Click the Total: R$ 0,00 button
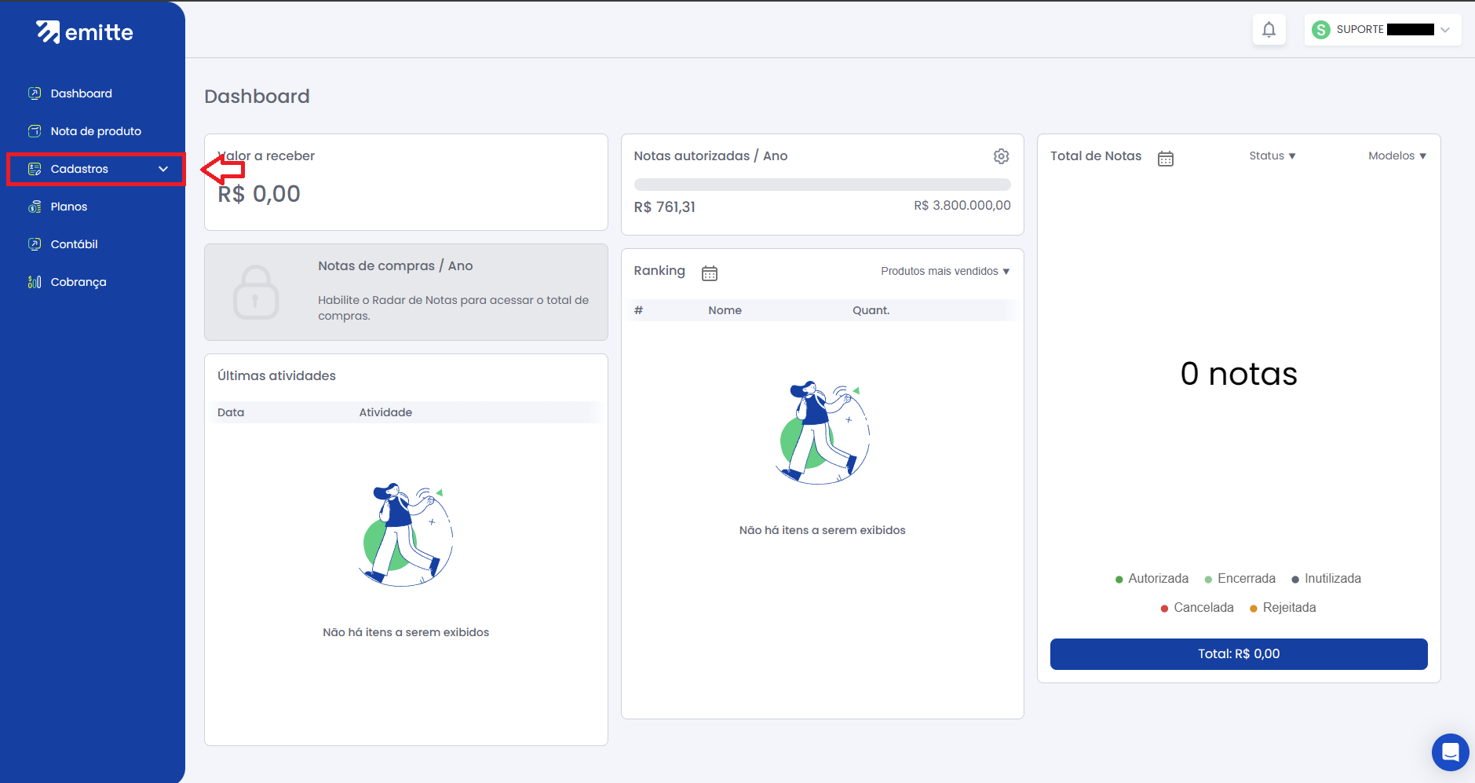Screen dimensions: 1475x783 [1238, 654]
